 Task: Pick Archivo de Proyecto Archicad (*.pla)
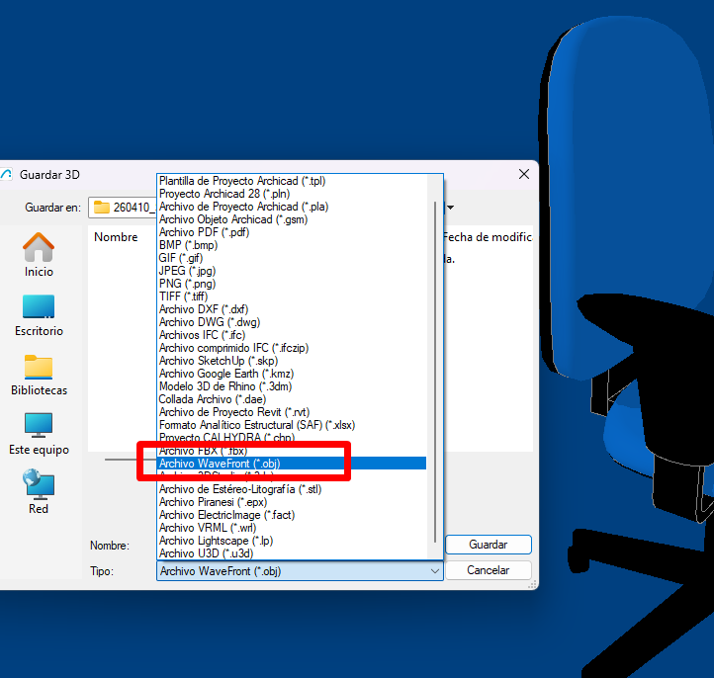click(x=292, y=207)
